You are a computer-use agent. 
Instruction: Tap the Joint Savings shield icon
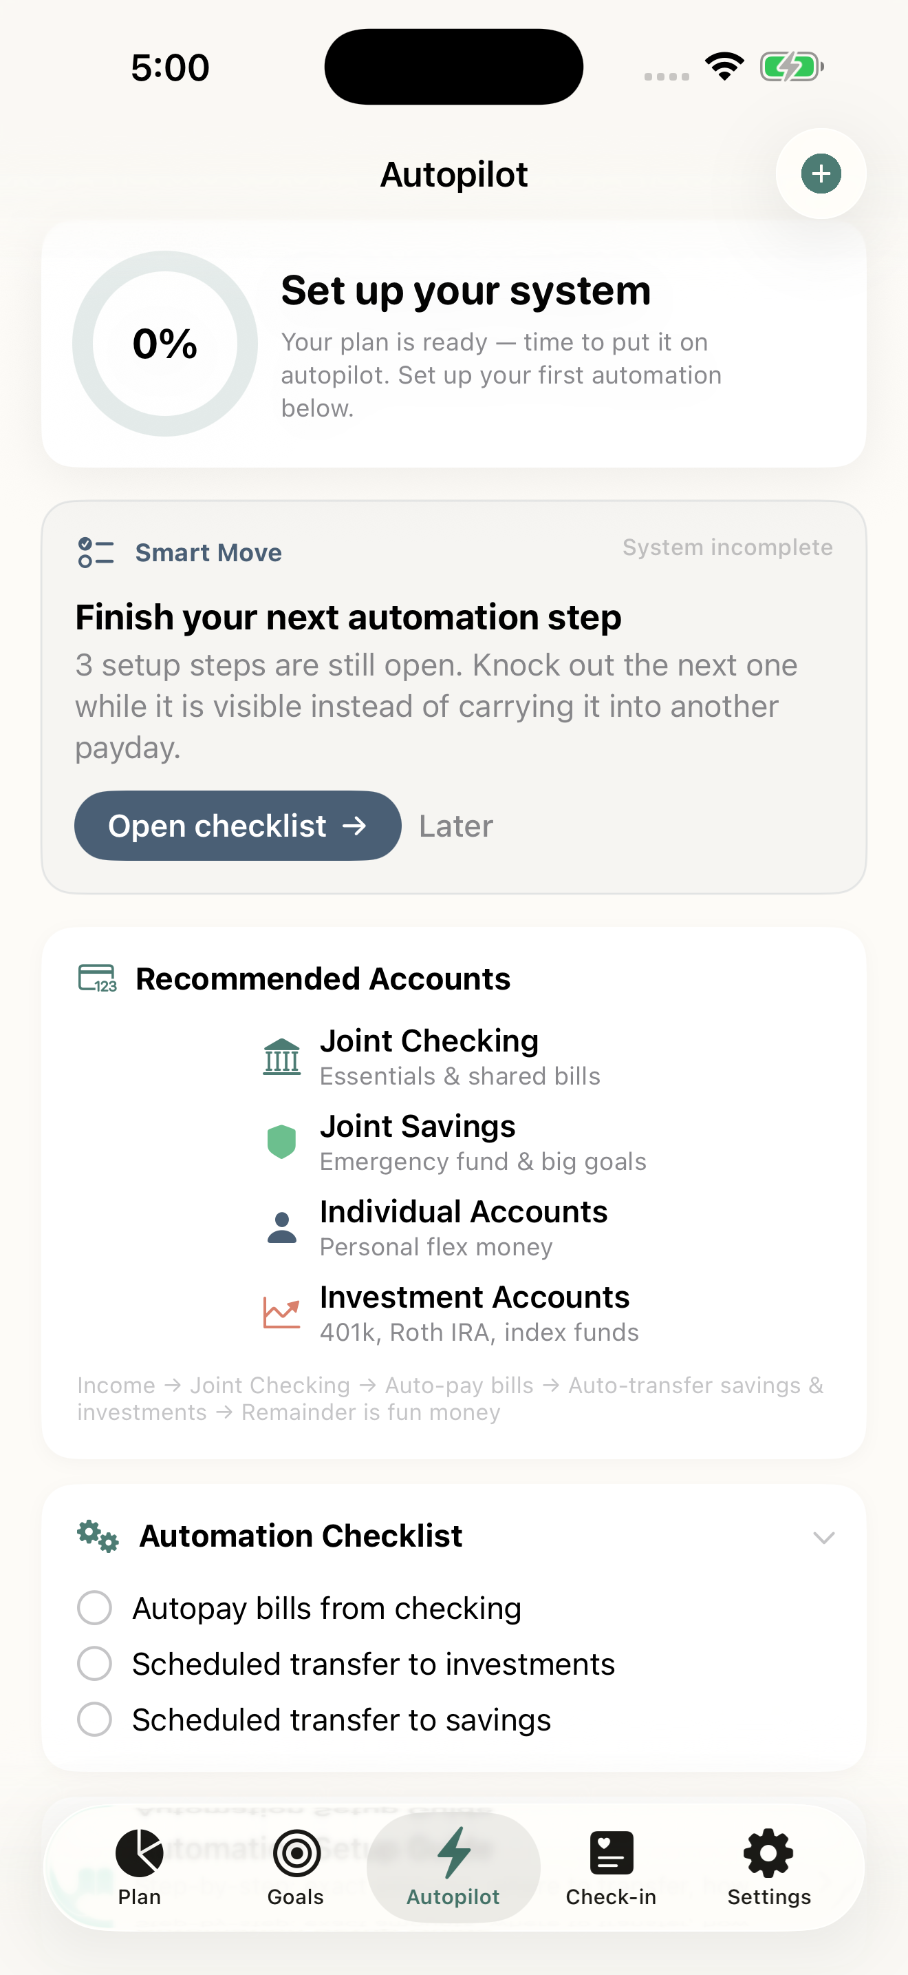[x=282, y=1142]
